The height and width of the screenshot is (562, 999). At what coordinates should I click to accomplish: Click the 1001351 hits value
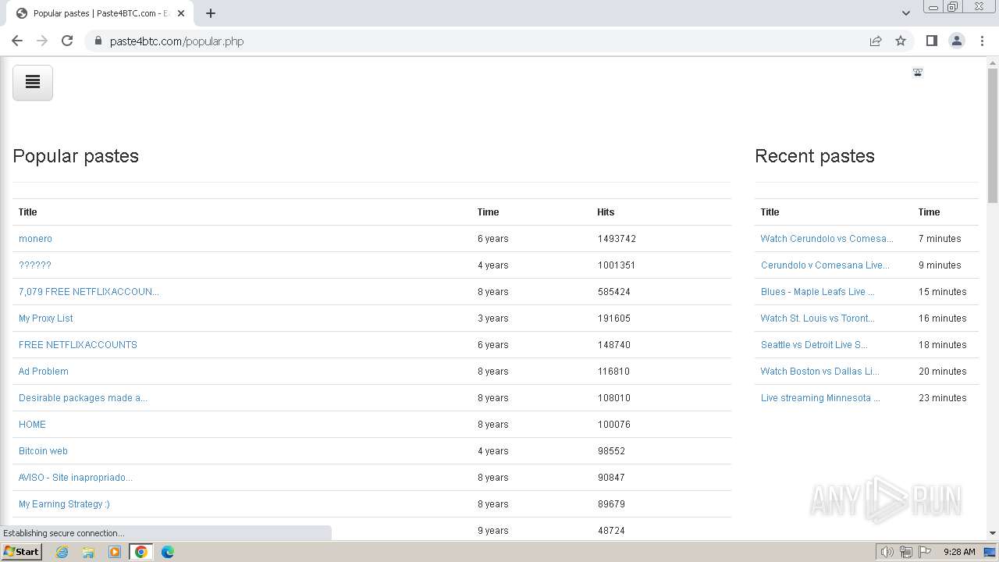(x=617, y=265)
